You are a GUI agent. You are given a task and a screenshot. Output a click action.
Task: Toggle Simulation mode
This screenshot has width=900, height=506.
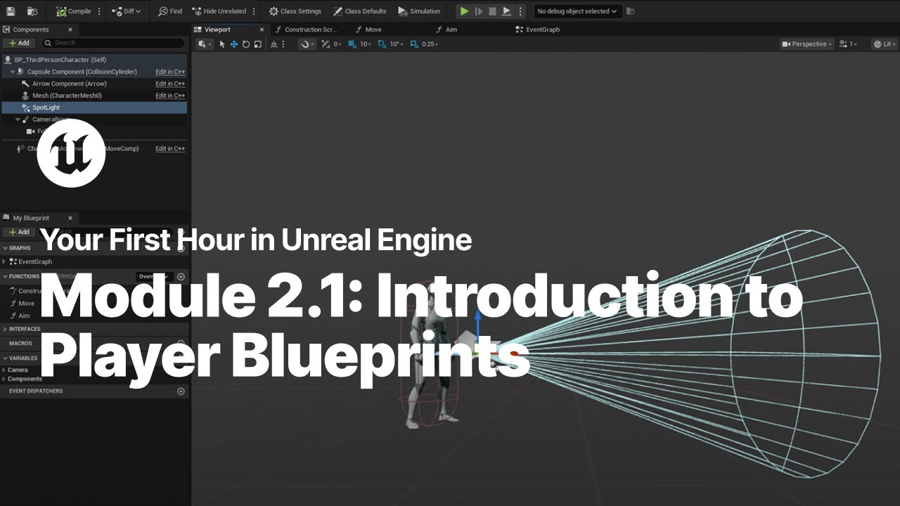[419, 11]
